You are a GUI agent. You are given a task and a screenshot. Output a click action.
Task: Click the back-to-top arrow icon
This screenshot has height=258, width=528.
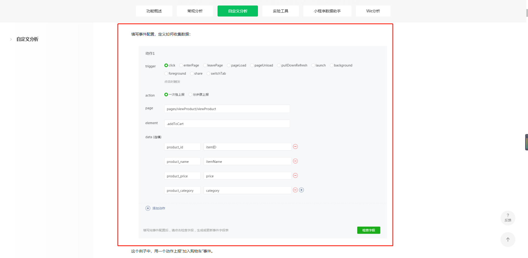[x=508, y=240]
